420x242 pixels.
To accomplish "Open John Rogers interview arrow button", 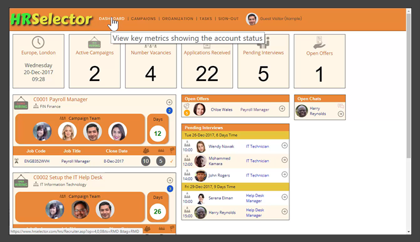I will [x=284, y=174].
